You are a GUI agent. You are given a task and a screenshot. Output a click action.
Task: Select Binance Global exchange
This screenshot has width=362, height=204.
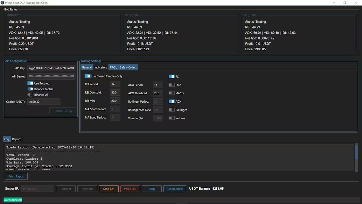click(30, 89)
